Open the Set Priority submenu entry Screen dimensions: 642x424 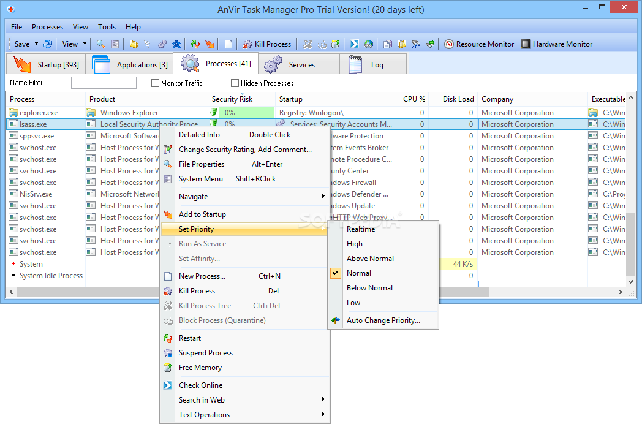coord(245,229)
